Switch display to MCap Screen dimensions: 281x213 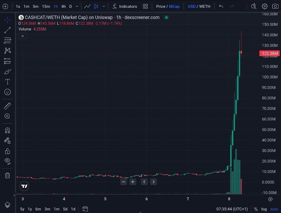click(x=174, y=7)
